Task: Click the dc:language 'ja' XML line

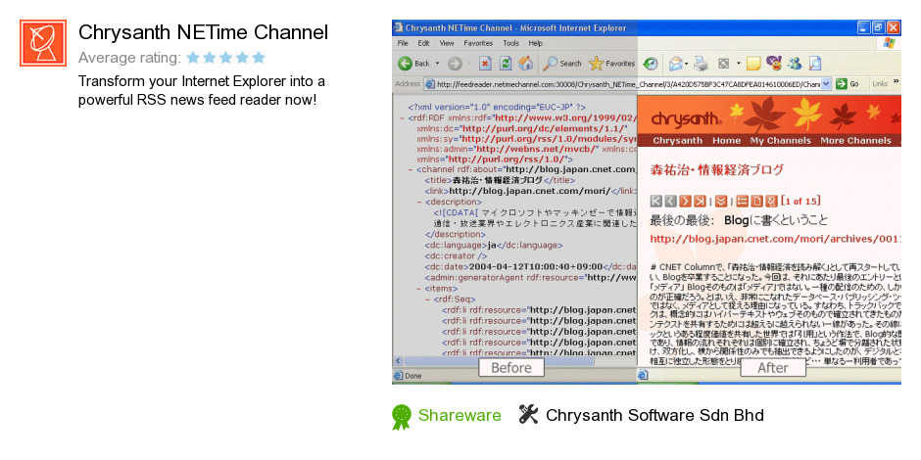Action: pyautogui.click(x=494, y=246)
